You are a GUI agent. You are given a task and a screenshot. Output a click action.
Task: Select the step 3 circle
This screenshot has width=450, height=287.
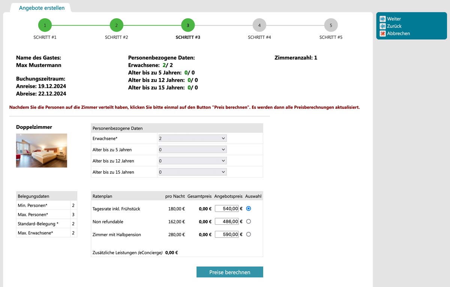pyautogui.click(x=188, y=25)
